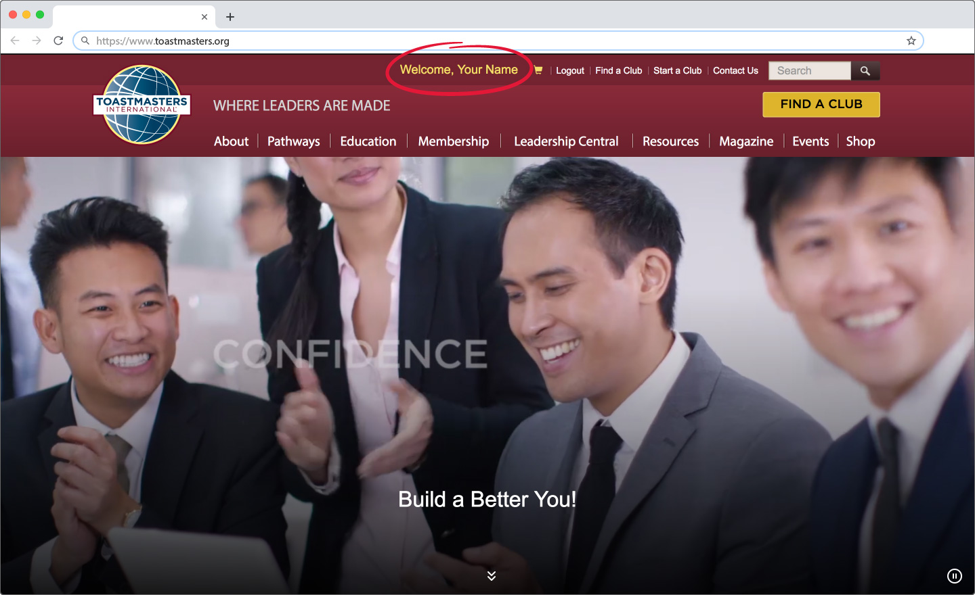The width and height of the screenshot is (975, 595).
Task: Open the Contact Us link
Action: (735, 71)
